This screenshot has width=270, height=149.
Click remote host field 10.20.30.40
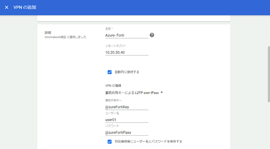point(127,52)
